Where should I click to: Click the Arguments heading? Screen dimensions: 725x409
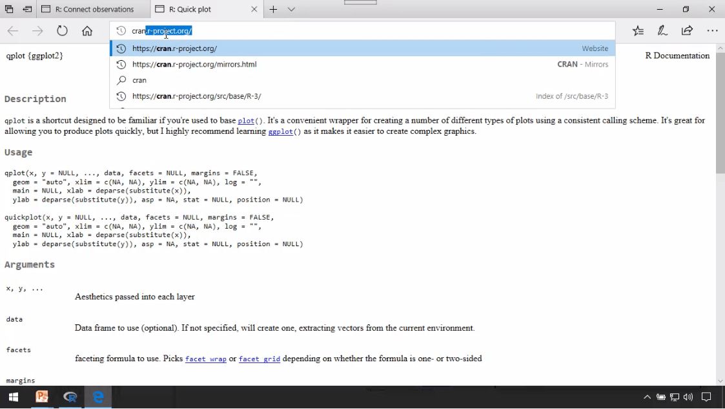[x=30, y=265]
